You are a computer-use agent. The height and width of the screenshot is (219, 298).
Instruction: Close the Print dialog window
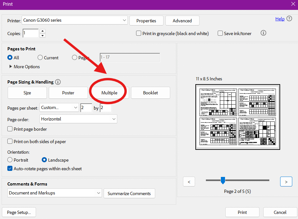point(293,4)
